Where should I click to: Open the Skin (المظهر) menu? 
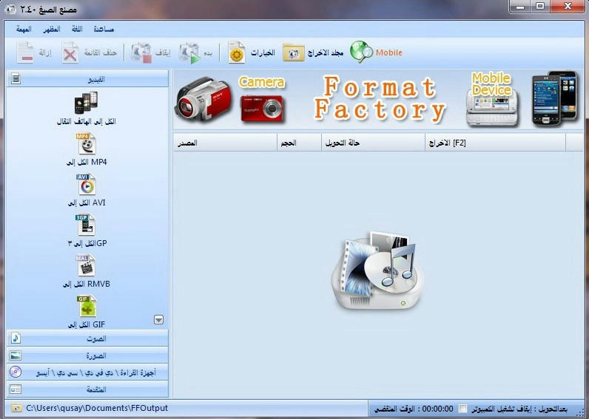click(x=52, y=30)
